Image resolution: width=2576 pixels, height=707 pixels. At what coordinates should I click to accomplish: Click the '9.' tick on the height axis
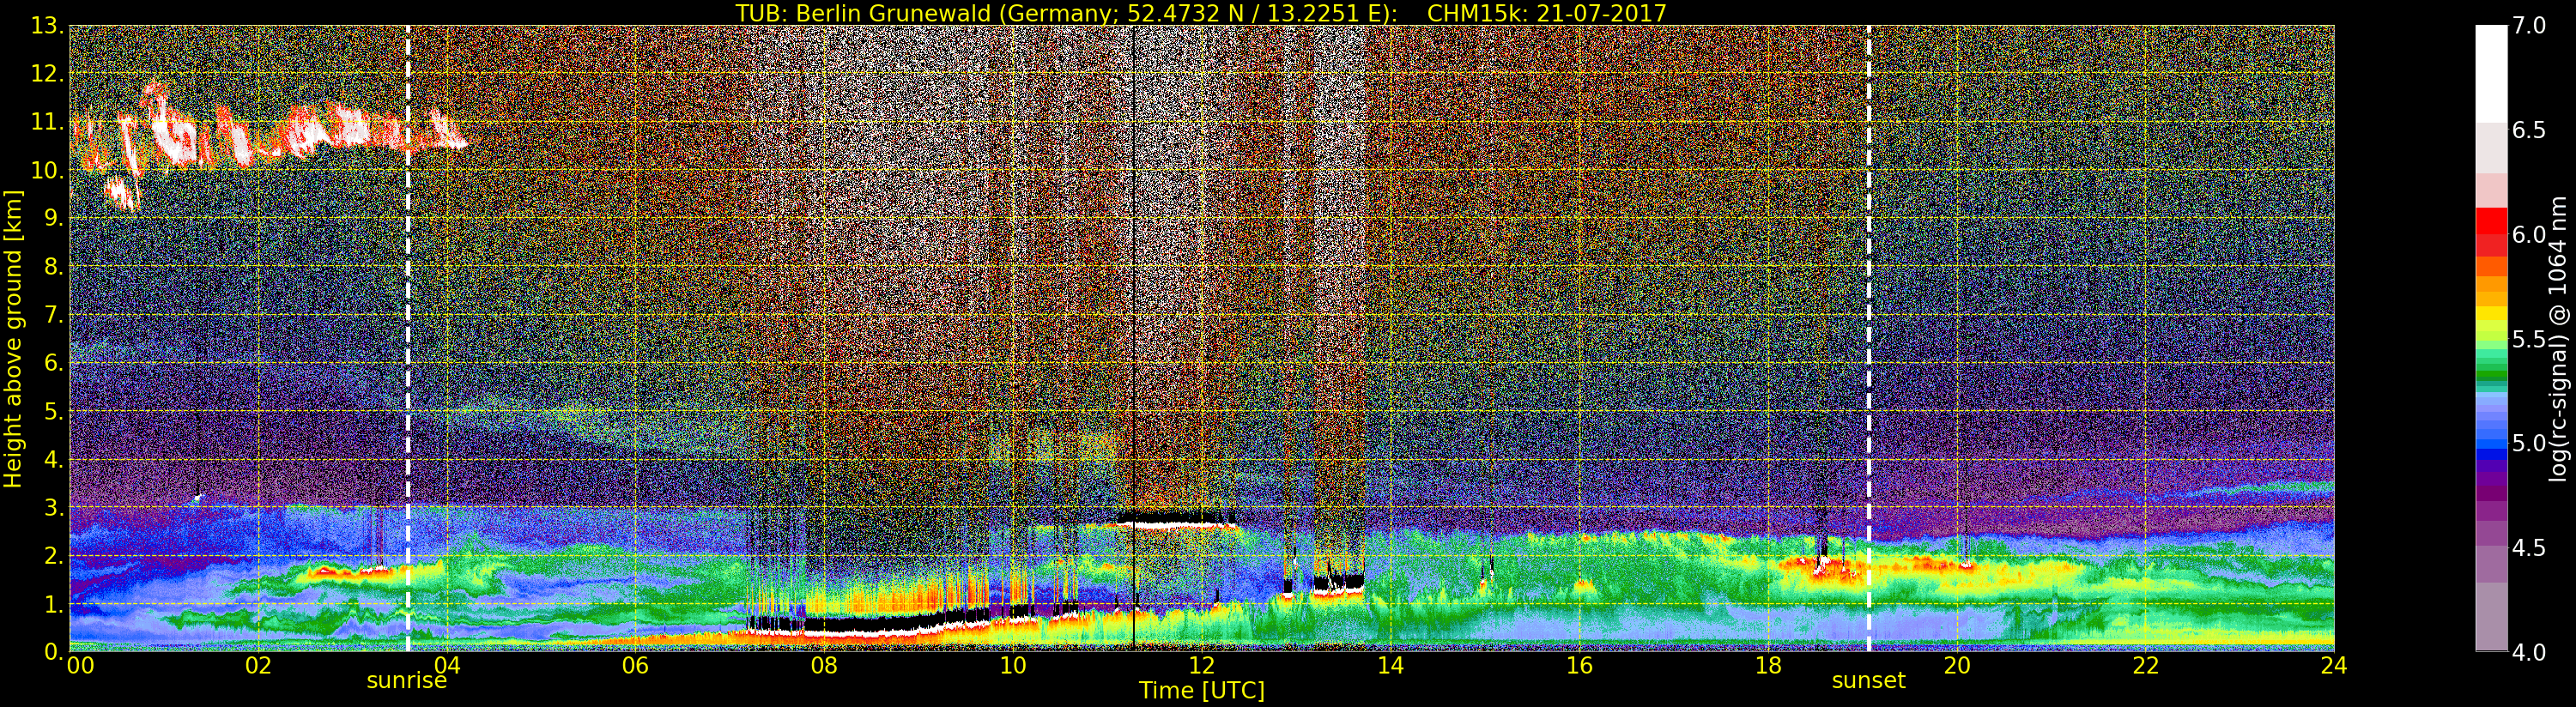click(x=54, y=218)
